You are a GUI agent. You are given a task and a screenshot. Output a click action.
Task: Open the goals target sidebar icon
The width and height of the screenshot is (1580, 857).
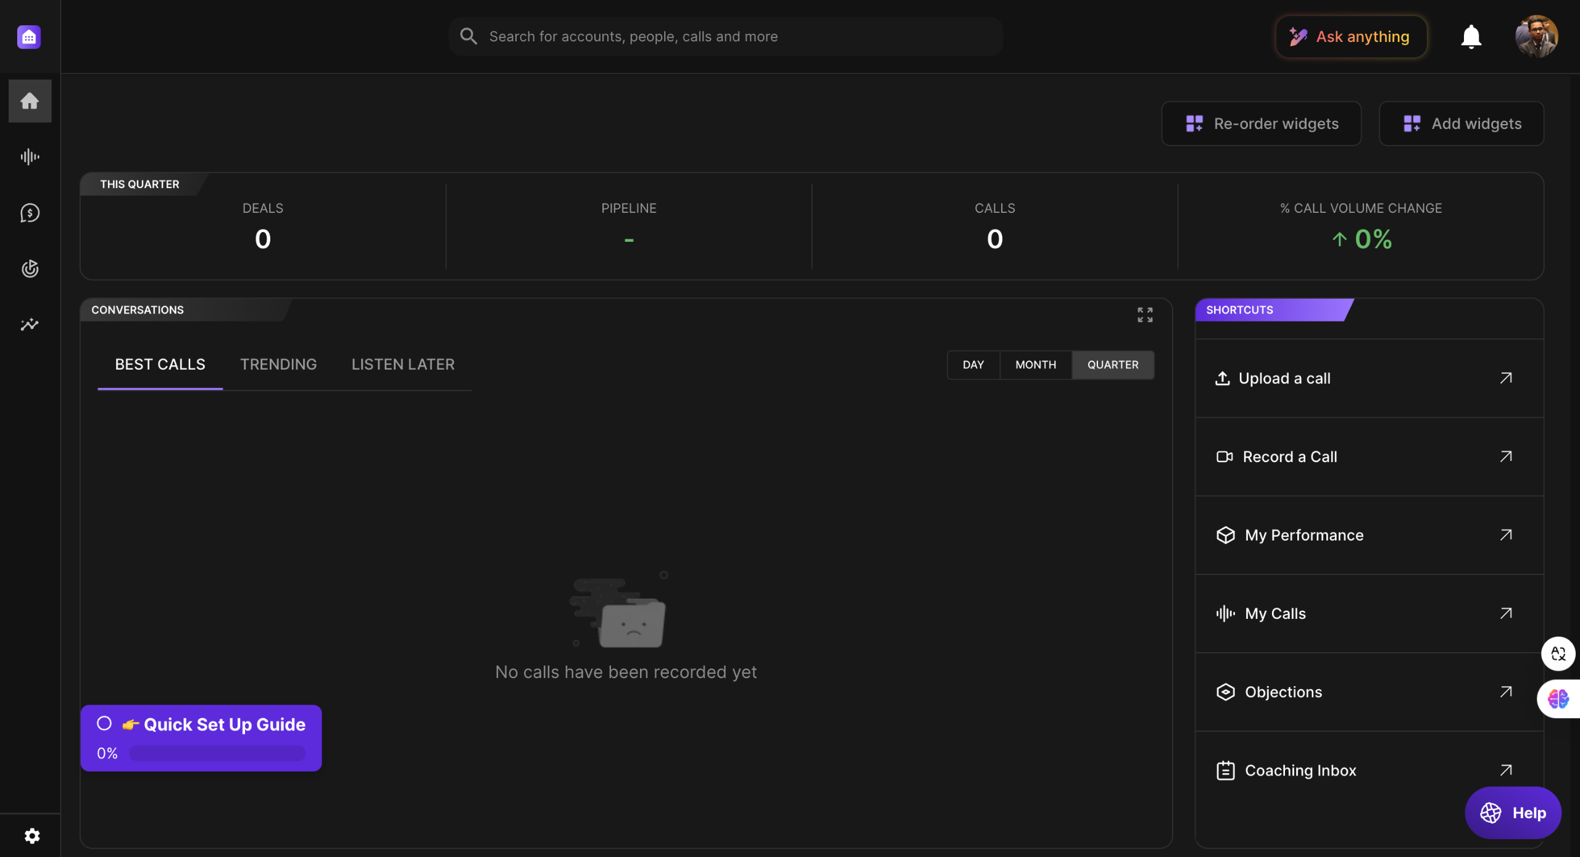point(30,269)
